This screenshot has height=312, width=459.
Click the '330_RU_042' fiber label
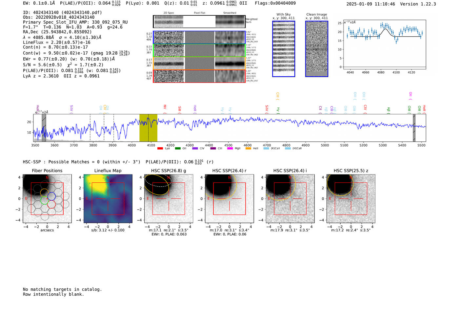(252, 81)
